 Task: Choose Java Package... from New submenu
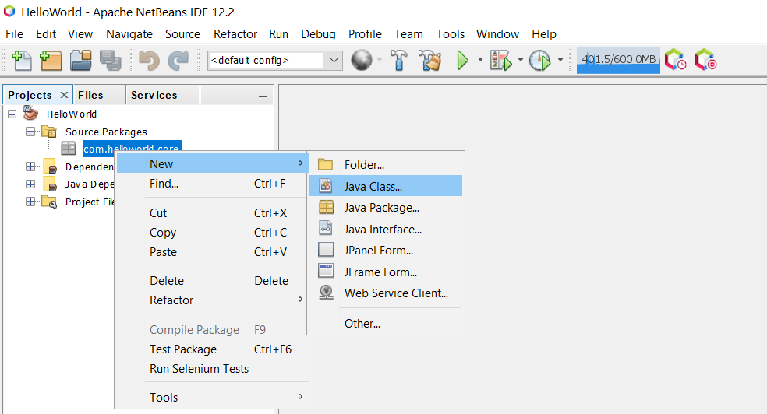click(x=386, y=208)
